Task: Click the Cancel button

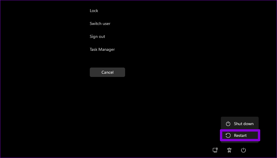Action: coord(107,72)
